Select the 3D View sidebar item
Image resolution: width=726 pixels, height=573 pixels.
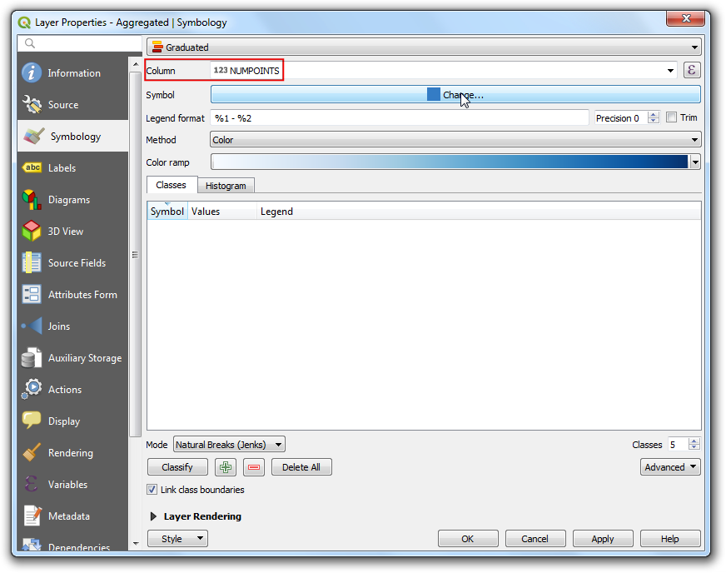pos(65,232)
